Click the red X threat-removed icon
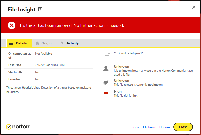Viewport: 201px width, 135px height. click(11, 25)
